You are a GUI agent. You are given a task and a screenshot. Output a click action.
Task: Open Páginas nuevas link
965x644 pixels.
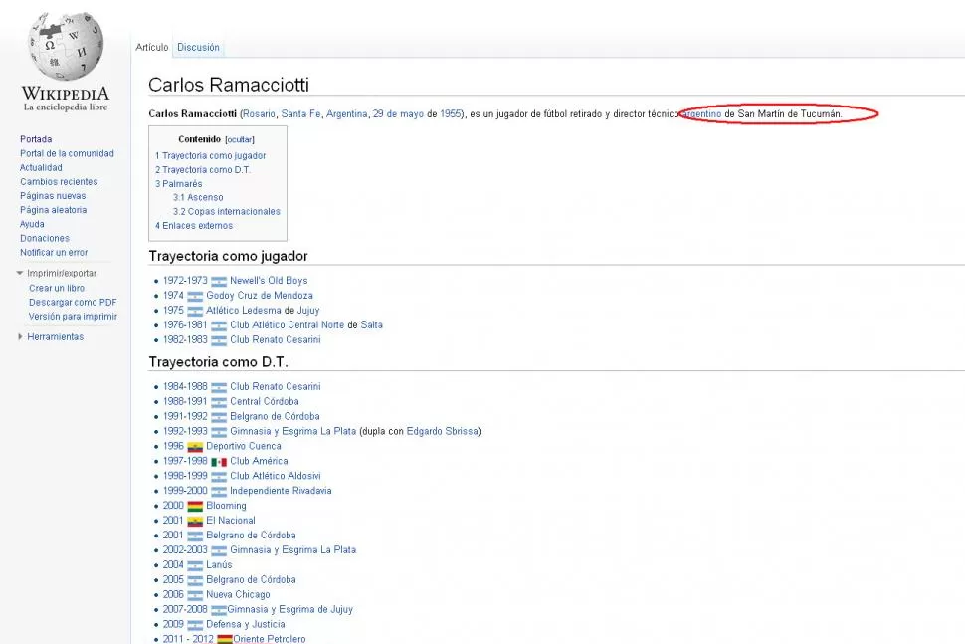coord(53,196)
